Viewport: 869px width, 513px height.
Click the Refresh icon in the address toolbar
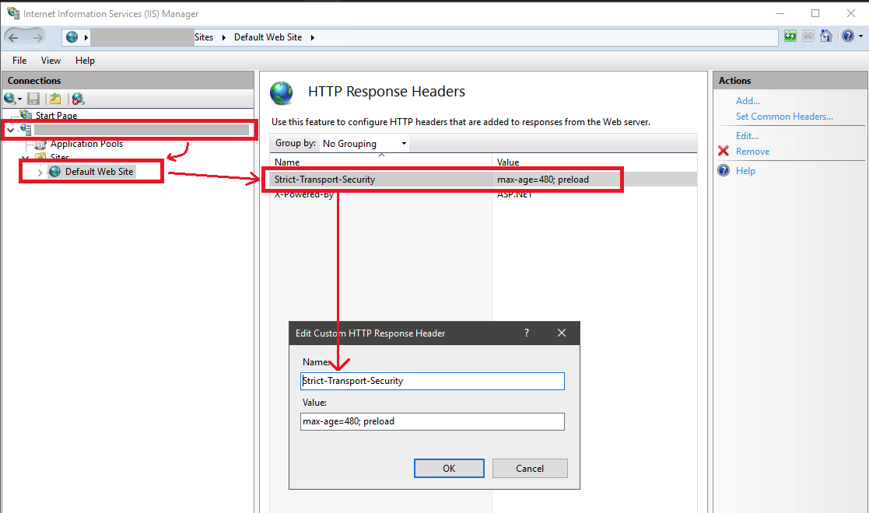click(790, 36)
